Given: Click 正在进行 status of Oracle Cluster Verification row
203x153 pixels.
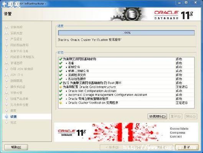Looking at the screenshot, I should pos(182,103).
